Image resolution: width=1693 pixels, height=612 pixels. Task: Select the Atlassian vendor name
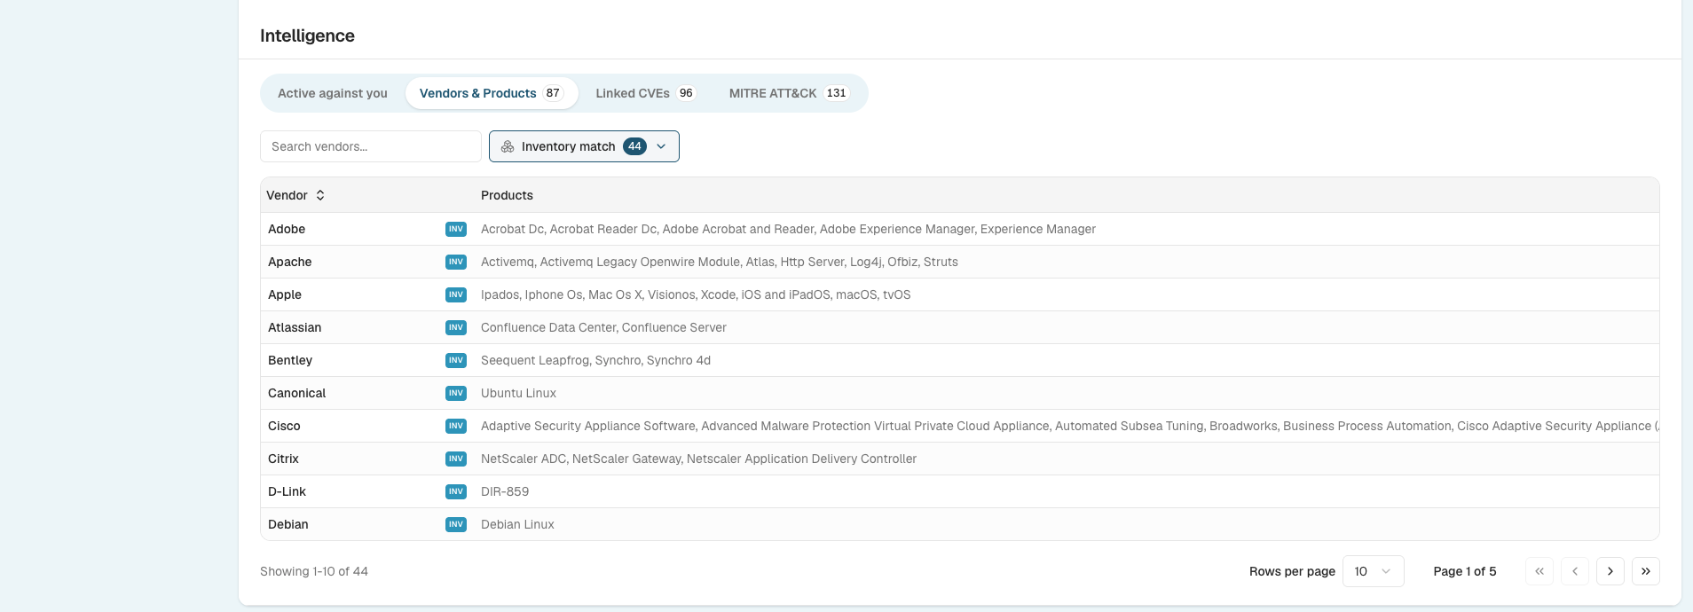click(295, 327)
